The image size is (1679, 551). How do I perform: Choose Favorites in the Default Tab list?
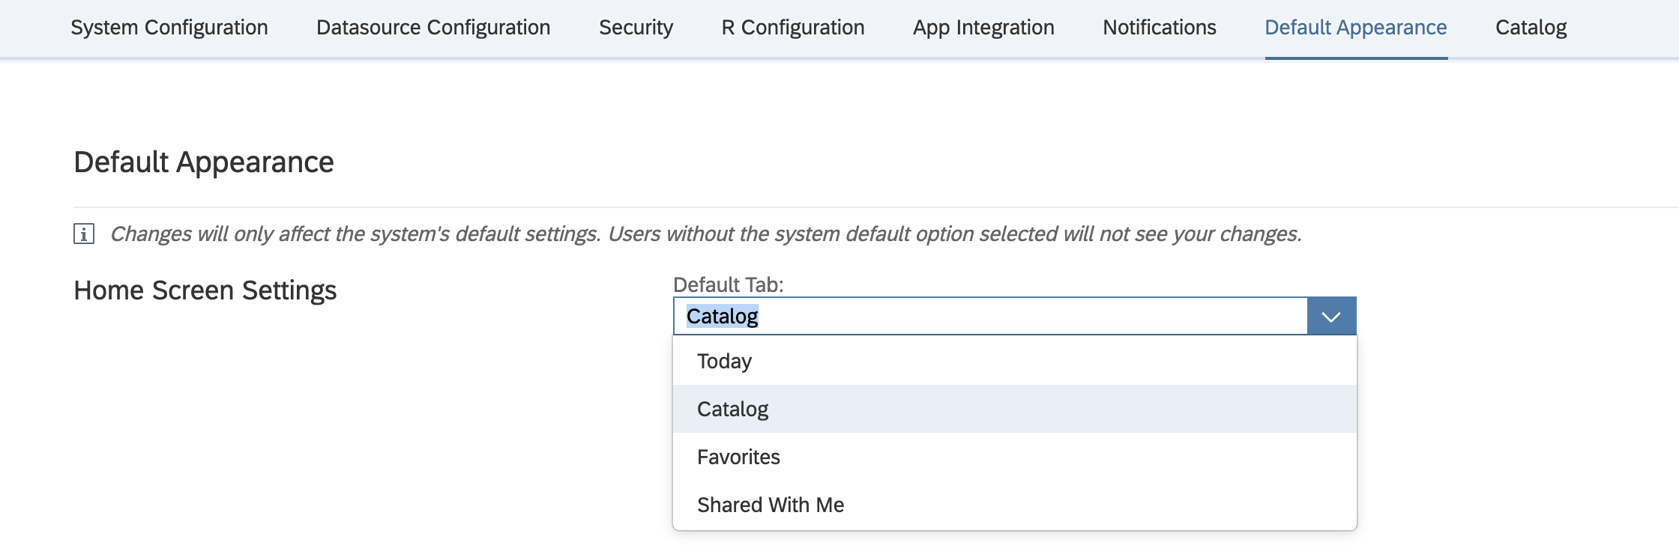point(738,457)
